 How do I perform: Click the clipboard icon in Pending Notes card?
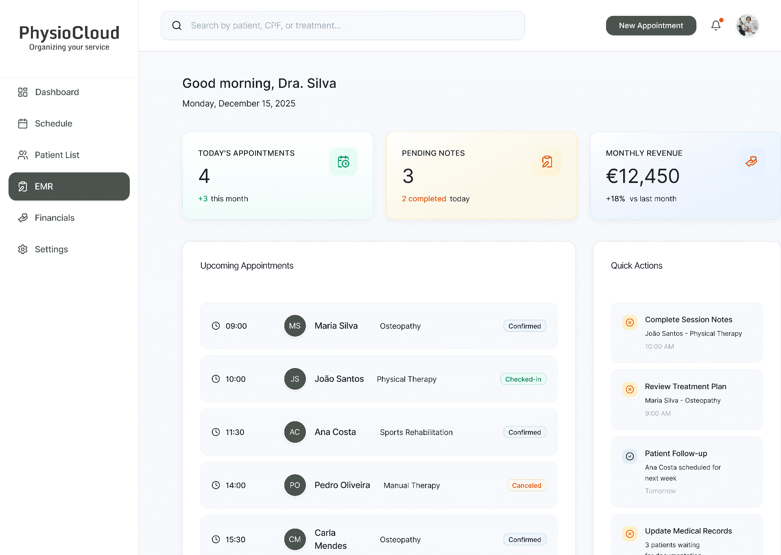tap(547, 162)
